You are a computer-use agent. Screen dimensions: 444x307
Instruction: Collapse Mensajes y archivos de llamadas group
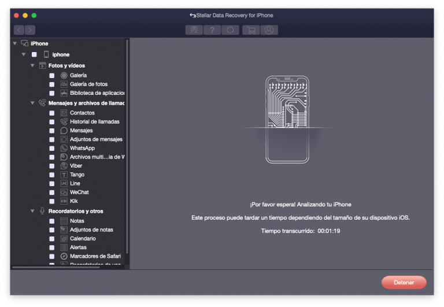pos(32,103)
